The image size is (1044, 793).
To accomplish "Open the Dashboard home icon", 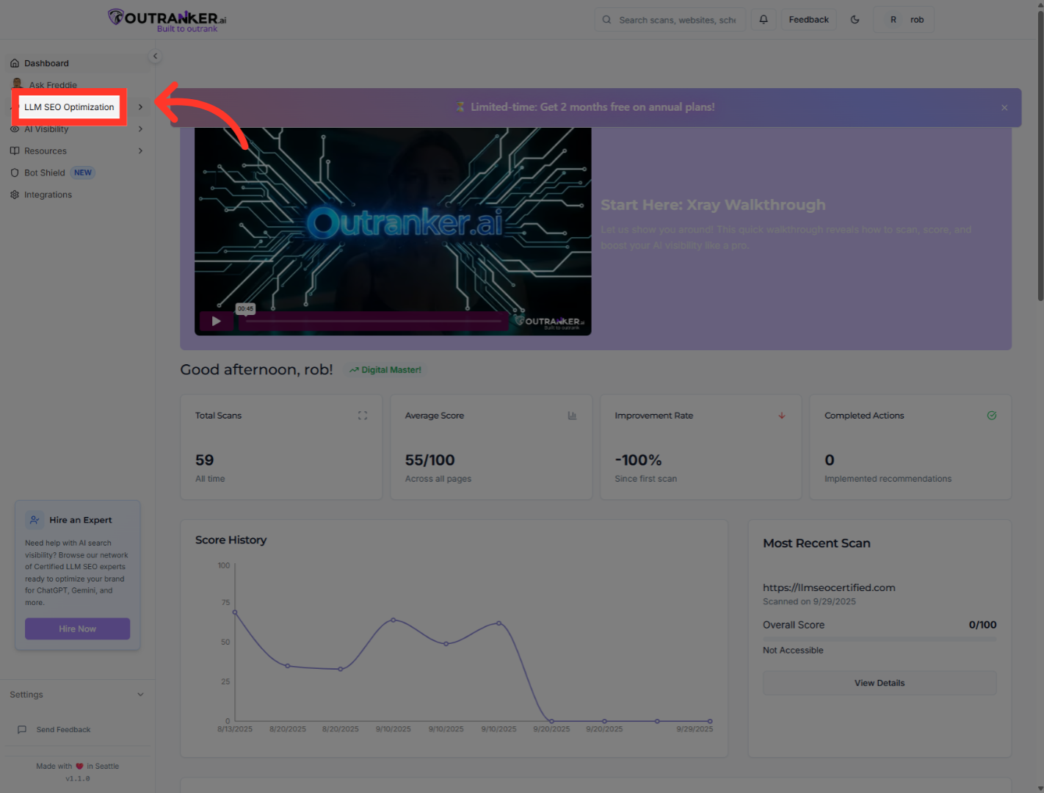I will [16, 63].
